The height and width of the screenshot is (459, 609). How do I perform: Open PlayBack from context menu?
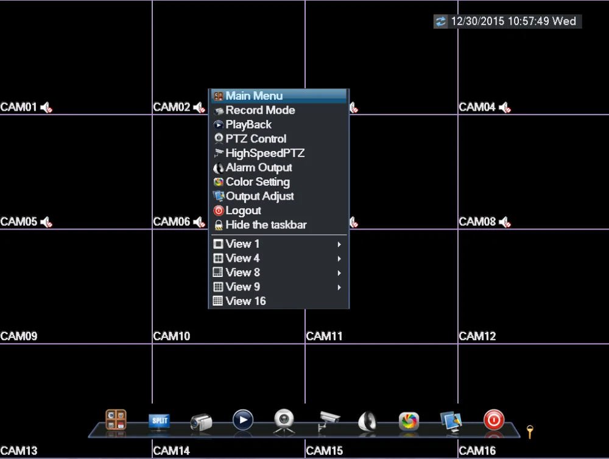(278, 125)
